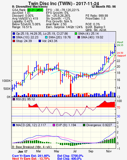Click the 'Jan 17' date axis label
This screenshot has height=160, width=127.
[23, 151]
